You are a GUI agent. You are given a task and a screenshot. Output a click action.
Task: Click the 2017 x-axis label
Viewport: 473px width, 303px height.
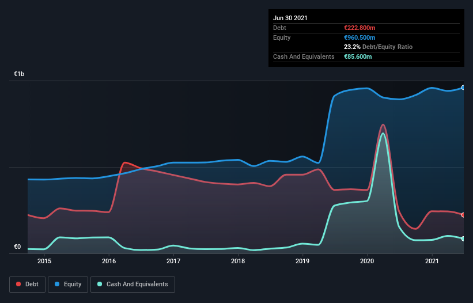(173, 261)
